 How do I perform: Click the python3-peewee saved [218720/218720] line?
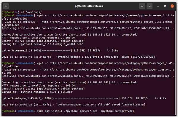(x=78, y=57)
